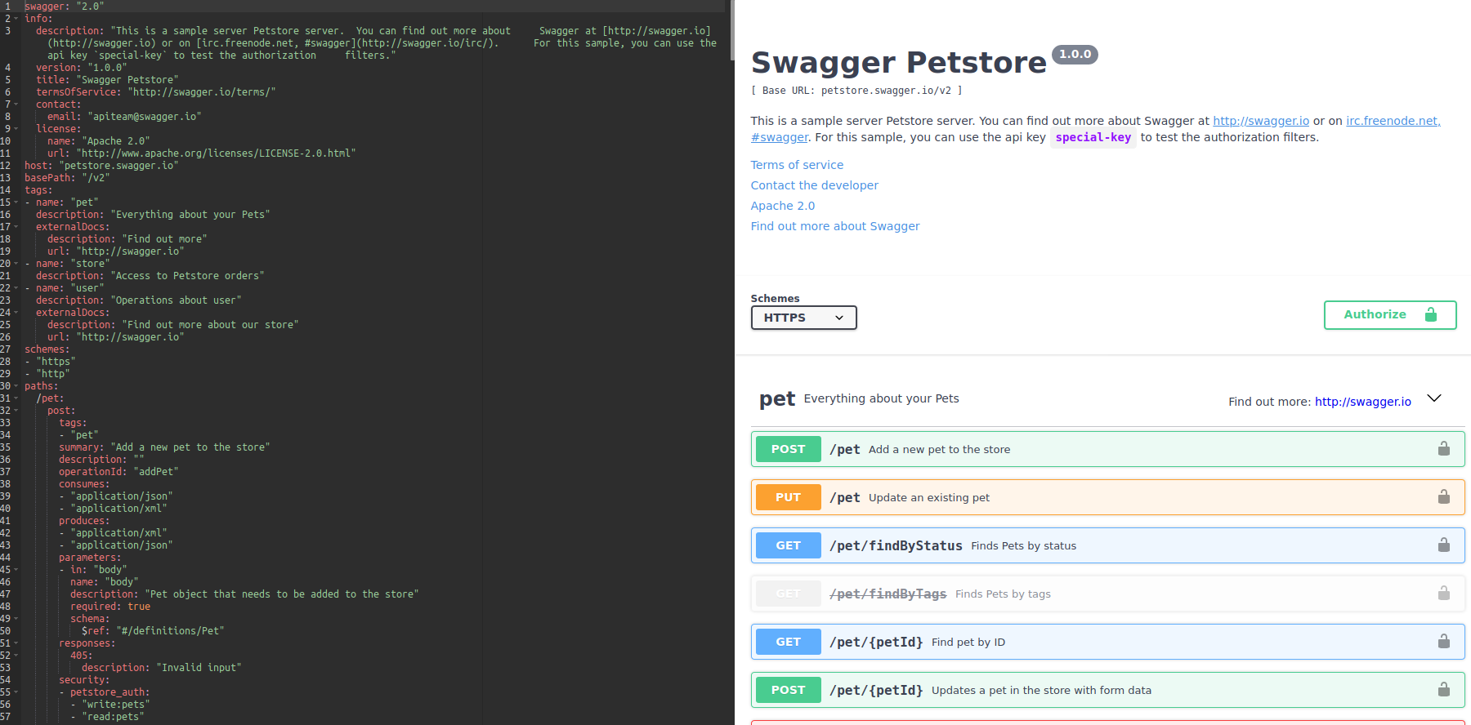Click the lock icon on GET /pet/{petId} row
This screenshot has width=1471, height=725.
point(1444,642)
